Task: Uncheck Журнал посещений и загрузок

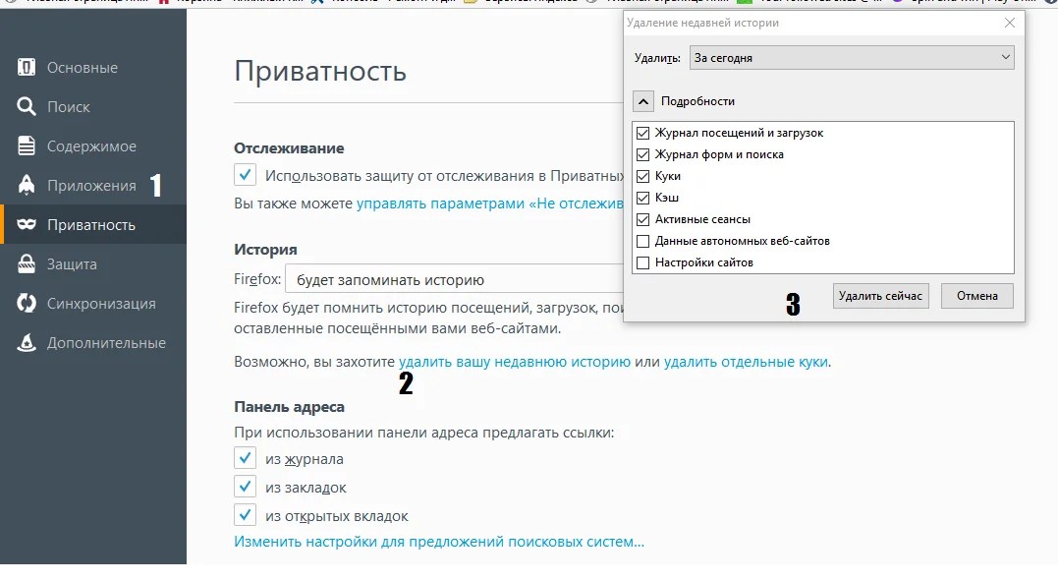Action: pyautogui.click(x=643, y=133)
